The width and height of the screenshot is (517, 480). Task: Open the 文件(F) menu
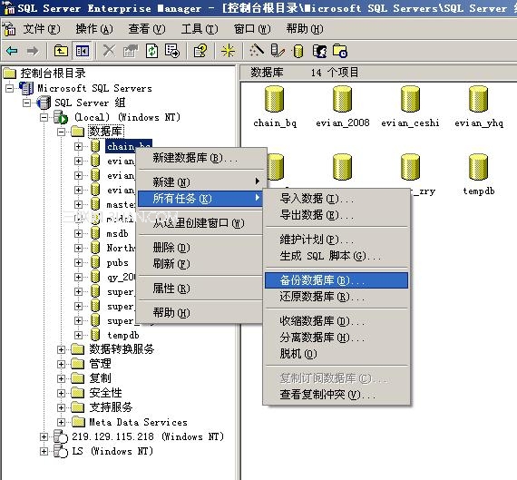coord(42,29)
